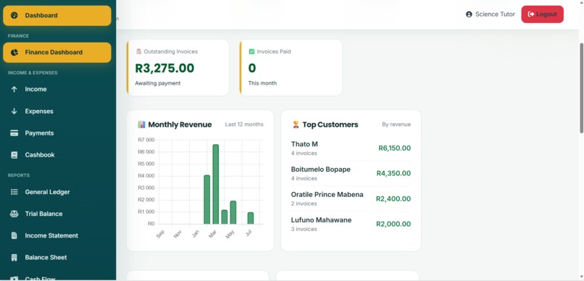Image resolution: width=584 pixels, height=281 pixels.
Task: Click the R6,150.00 revenue amount
Action: [x=394, y=148]
